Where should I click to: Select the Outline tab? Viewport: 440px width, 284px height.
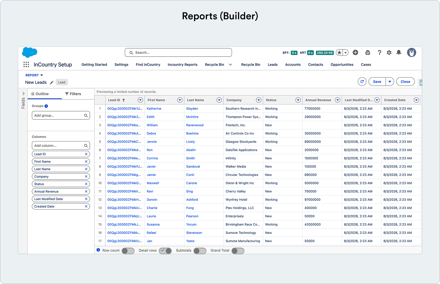[x=40, y=94]
